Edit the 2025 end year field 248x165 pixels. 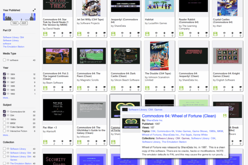(x=24, y=23)
